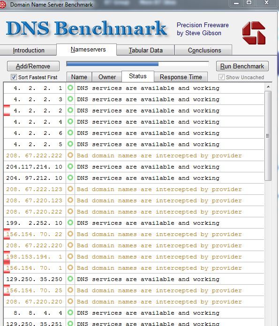This screenshot has width=279, height=326.
Task: Click the red Gibson Research logo
Action: (254, 33)
